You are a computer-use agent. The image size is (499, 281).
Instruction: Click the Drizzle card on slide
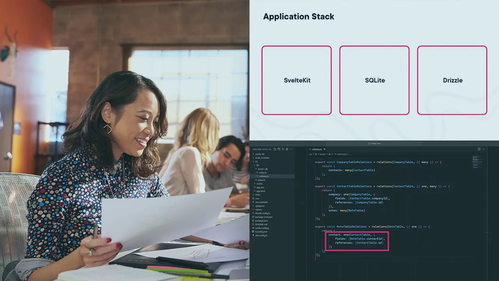pos(452,80)
